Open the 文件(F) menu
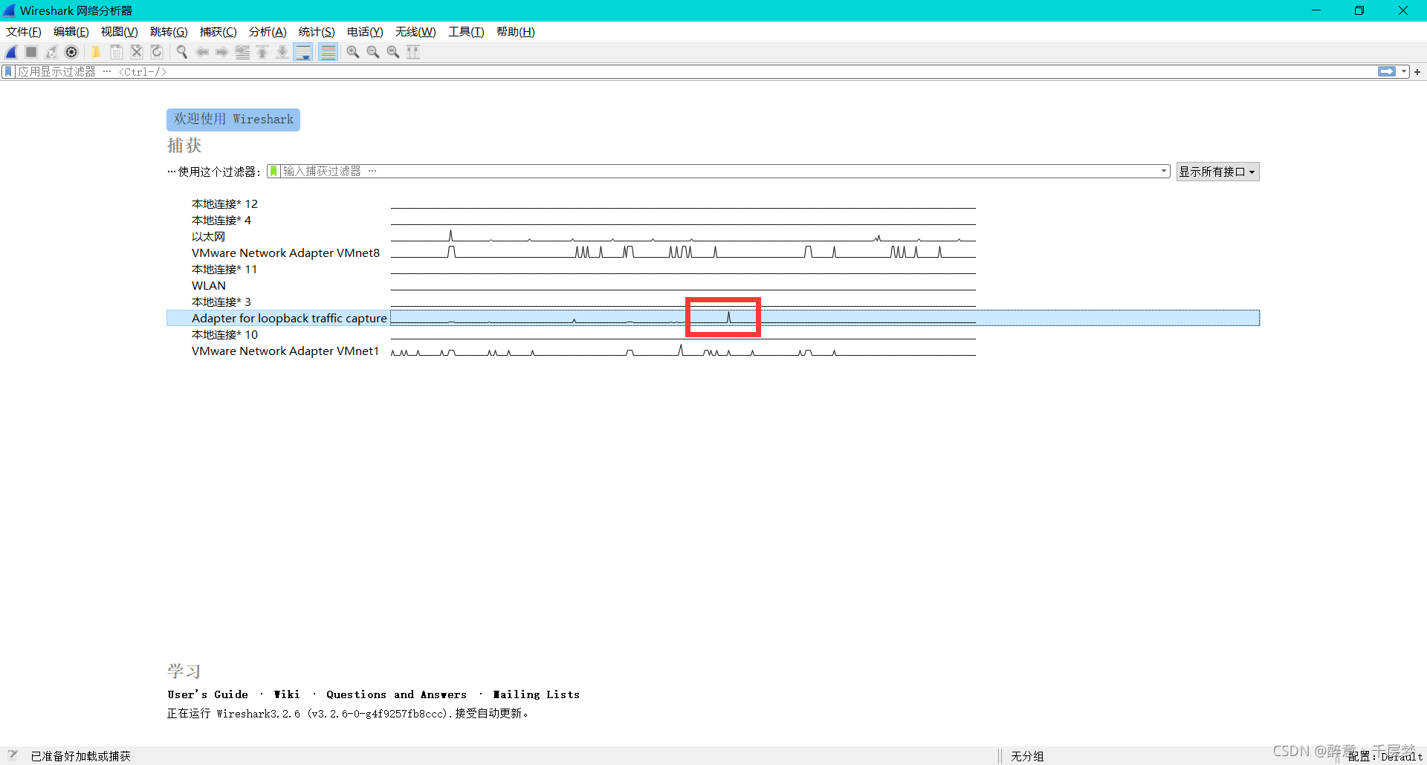The width and height of the screenshot is (1427, 765). coord(23,32)
